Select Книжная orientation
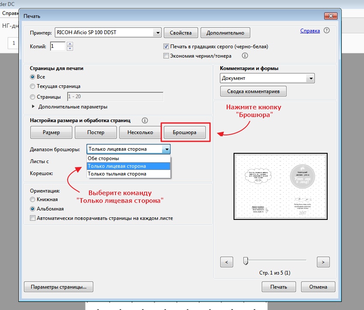This screenshot has width=364, height=310. point(33,199)
